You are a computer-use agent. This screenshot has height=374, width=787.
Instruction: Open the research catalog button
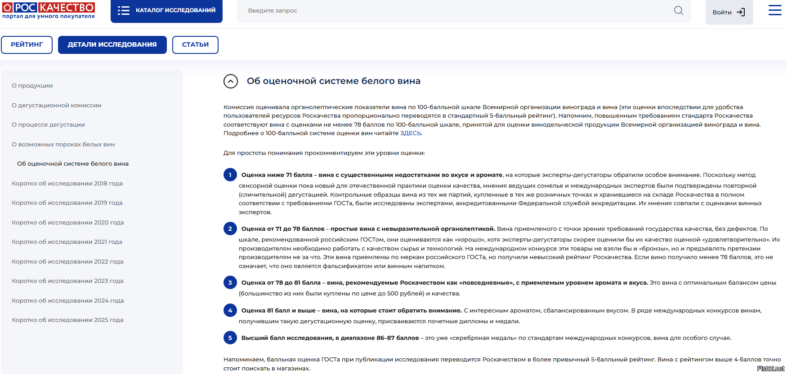[x=166, y=11]
